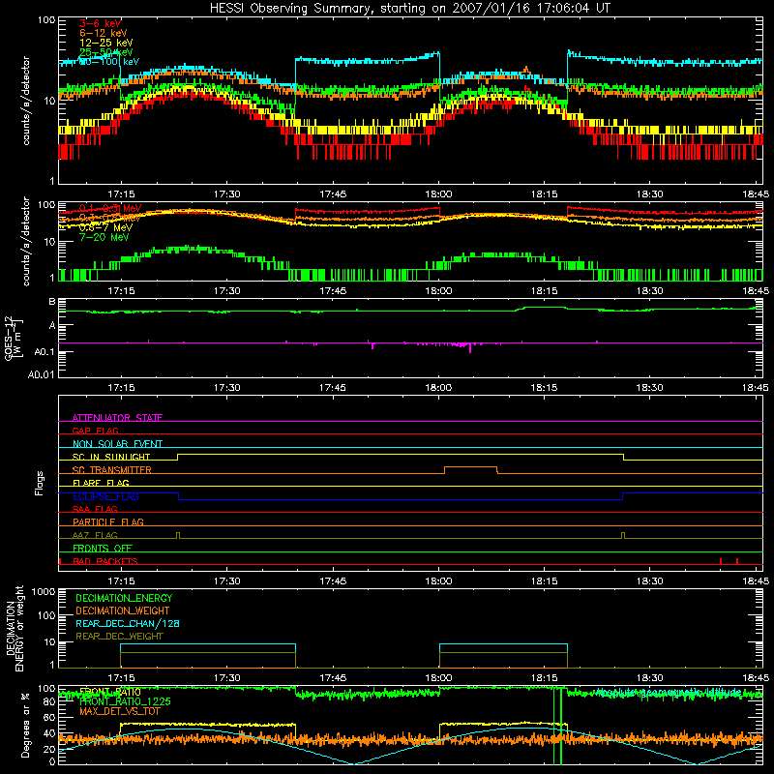The height and width of the screenshot is (774, 774).
Task: Click 18:30 tick label under the GOES-12 panel
Action: pos(649,388)
